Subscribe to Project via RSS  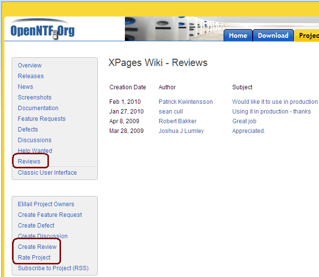click(53, 268)
